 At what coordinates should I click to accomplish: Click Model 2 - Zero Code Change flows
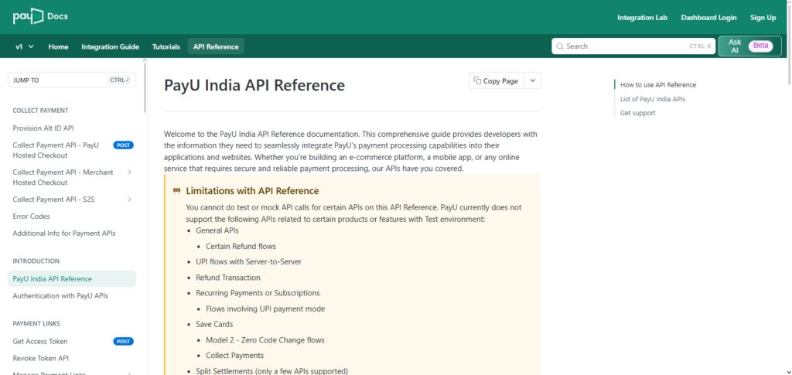click(x=265, y=340)
